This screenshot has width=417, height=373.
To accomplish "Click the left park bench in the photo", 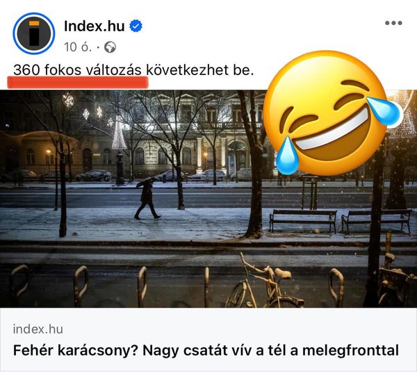I will coord(303,221).
